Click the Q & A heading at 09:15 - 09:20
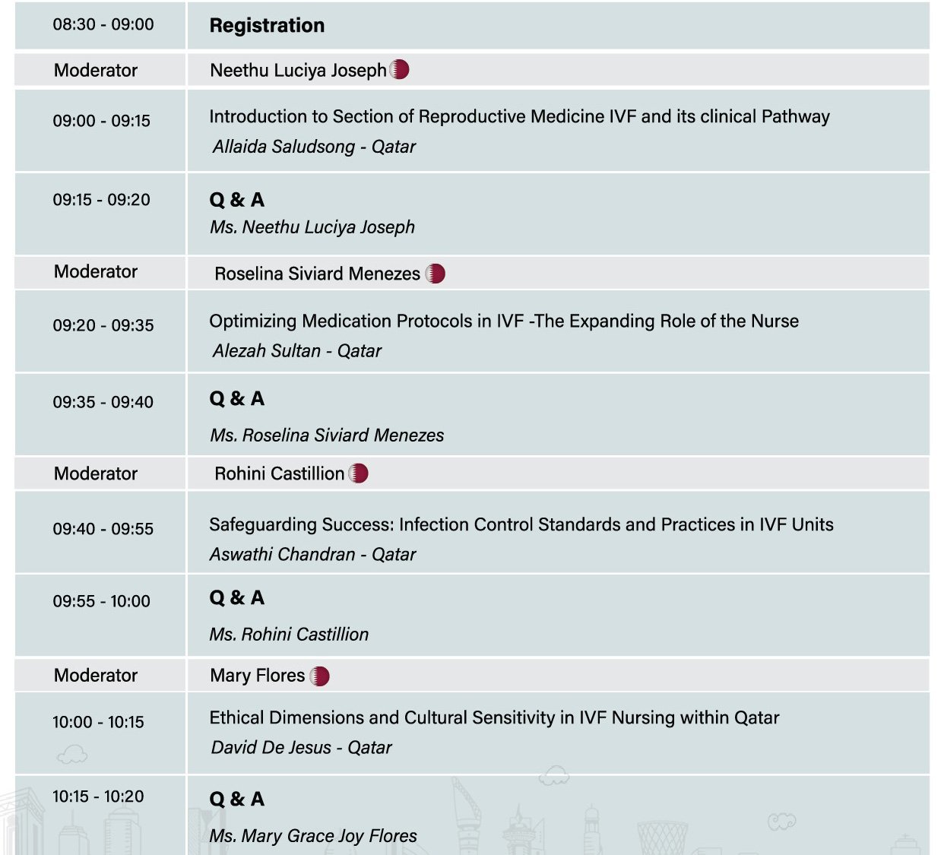The width and height of the screenshot is (944, 855). (x=237, y=200)
